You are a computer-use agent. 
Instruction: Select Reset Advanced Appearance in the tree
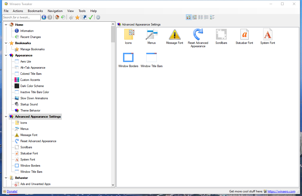pos(38,141)
